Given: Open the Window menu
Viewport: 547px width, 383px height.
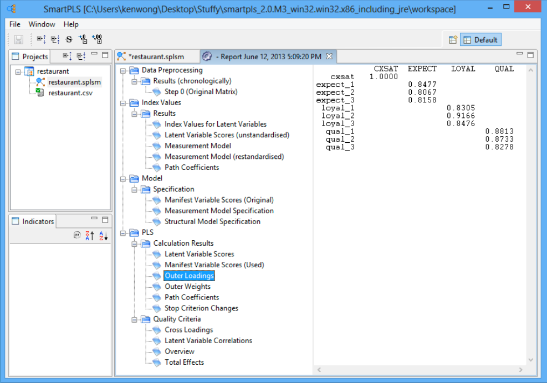Looking at the screenshot, I should coord(42,24).
